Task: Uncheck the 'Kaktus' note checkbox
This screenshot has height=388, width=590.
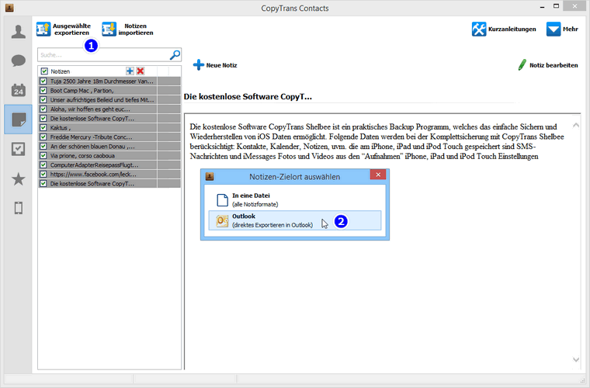Action: point(44,128)
